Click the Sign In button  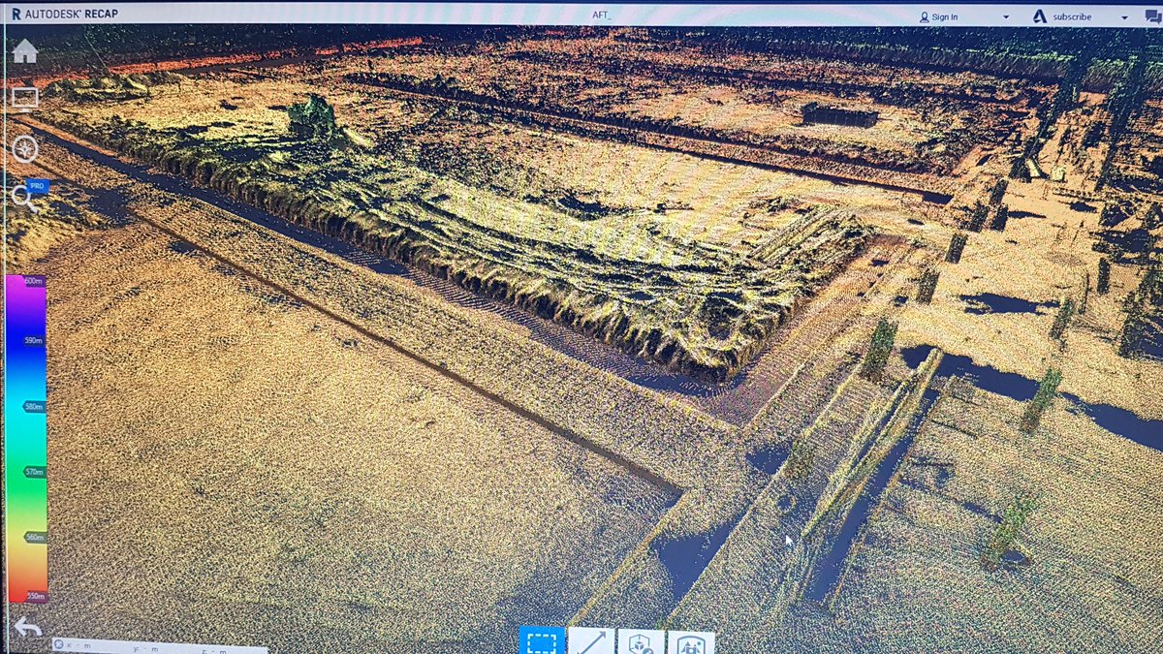pos(938,16)
